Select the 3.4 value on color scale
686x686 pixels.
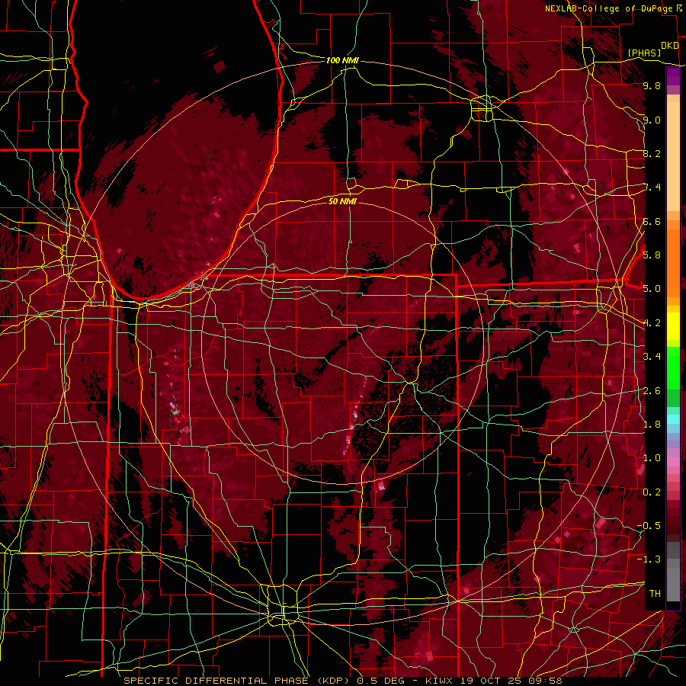click(652, 357)
